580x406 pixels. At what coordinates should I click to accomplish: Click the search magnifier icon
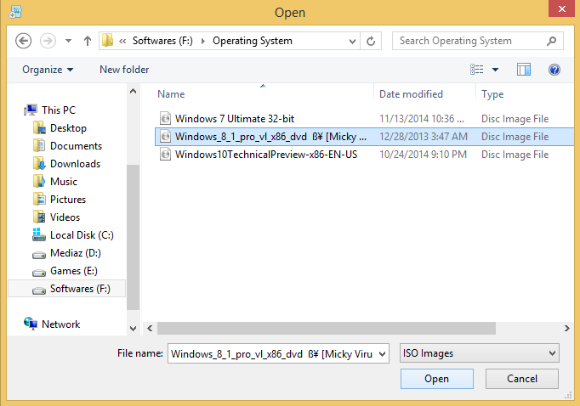pyautogui.click(x=552, y=41)
